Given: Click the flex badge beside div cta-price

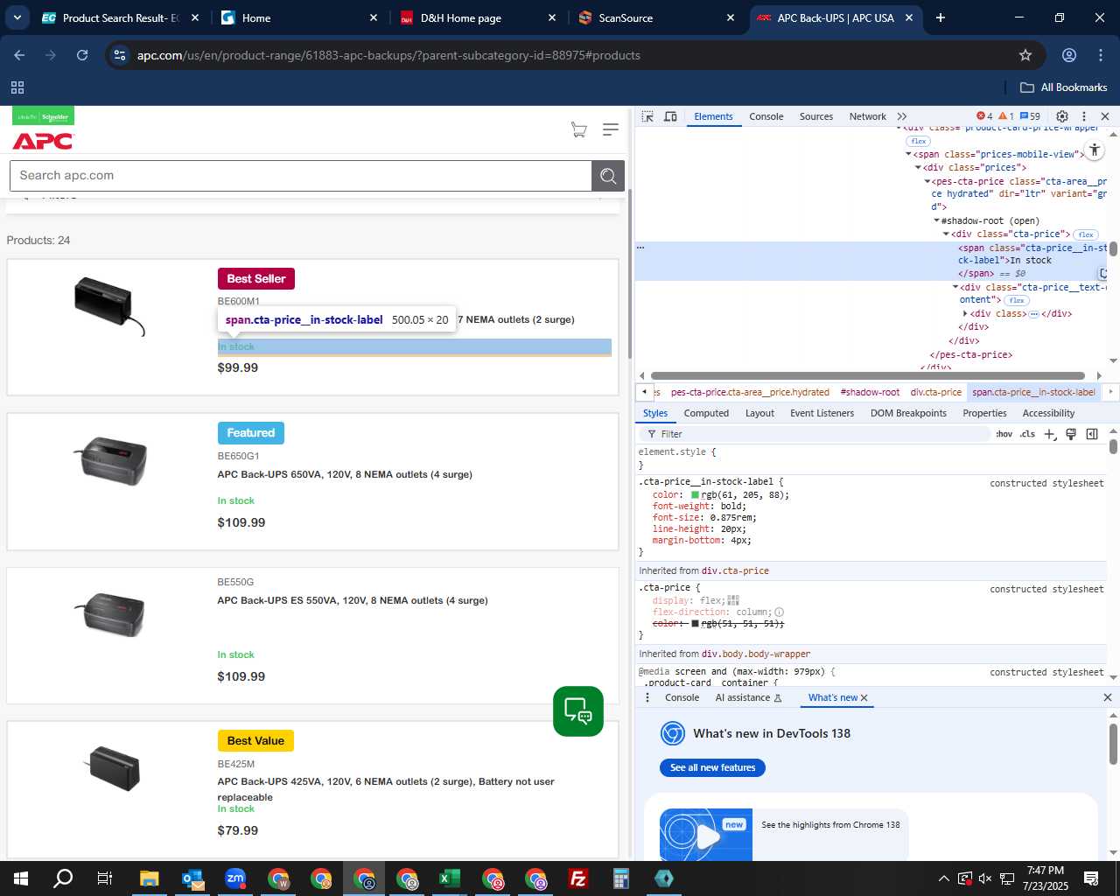Looking at the screenshot, I should (1086, 234).
